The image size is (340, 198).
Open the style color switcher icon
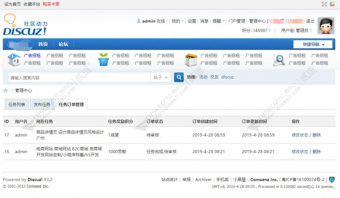tap(332, 4)
